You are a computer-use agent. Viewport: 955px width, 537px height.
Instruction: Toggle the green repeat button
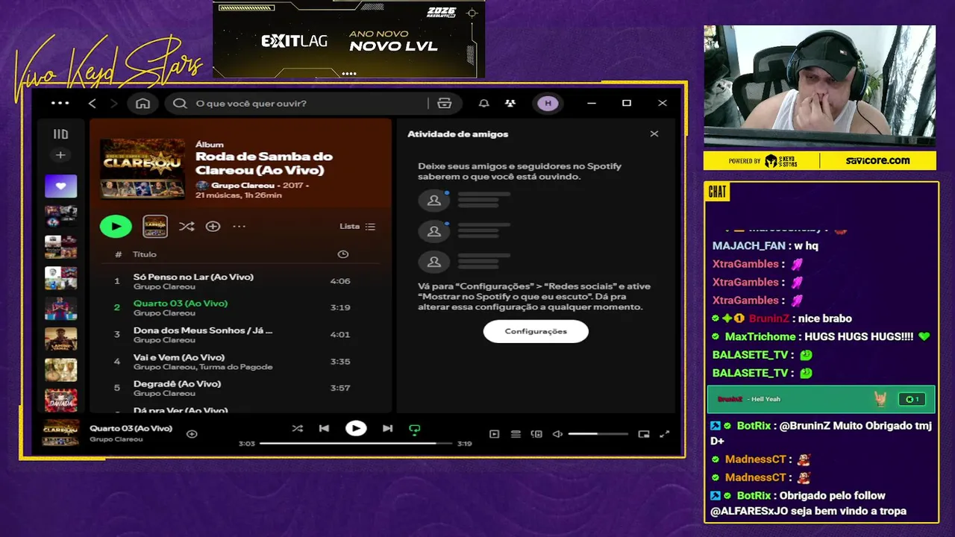[415, 429]
